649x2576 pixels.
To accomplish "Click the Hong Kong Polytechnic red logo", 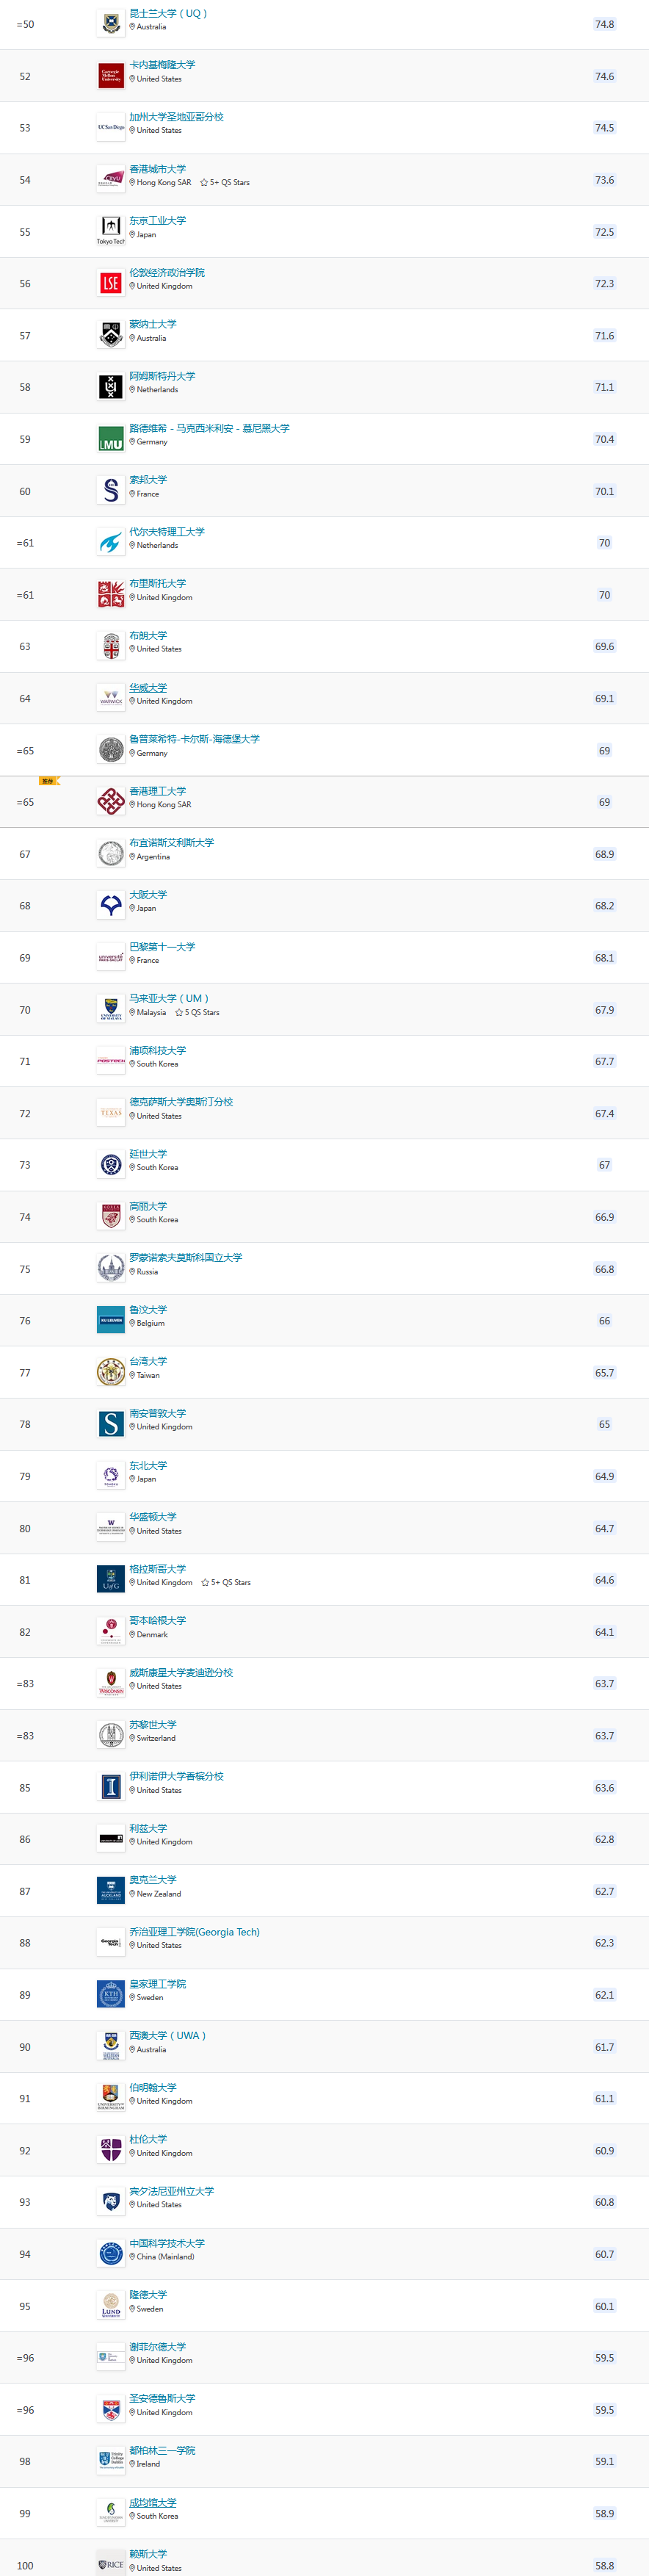I will coord(111,802).
